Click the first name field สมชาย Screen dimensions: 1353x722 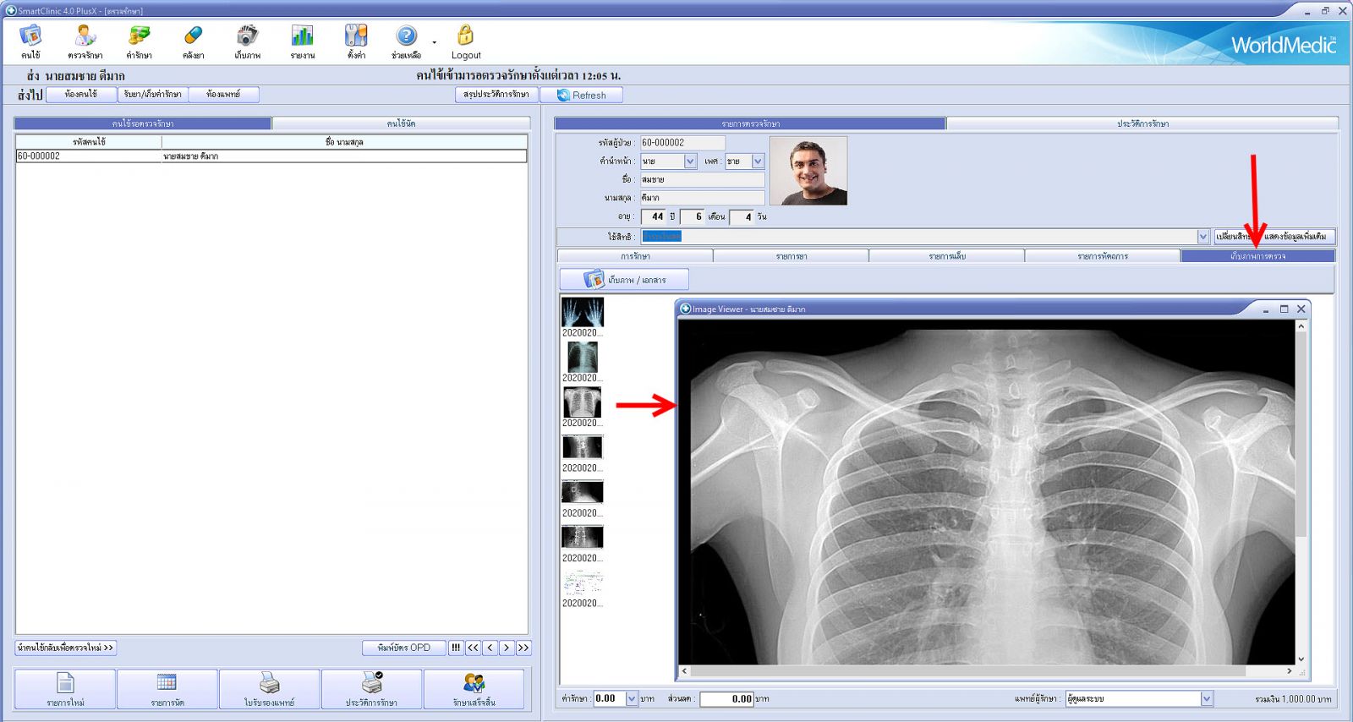pos(702,180)
